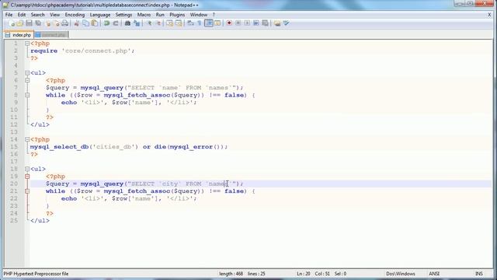The height and width of the screenshot is (280, 497).
Task: Open the Settings menu
Action: tap(123, 15)
